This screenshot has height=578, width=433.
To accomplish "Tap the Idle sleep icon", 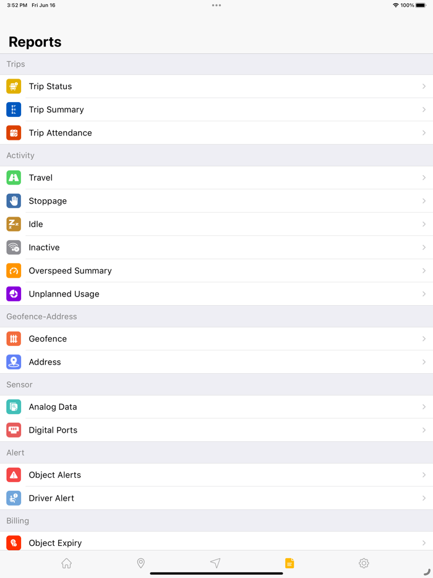I will pyautogui.click(x=14, y=224).
